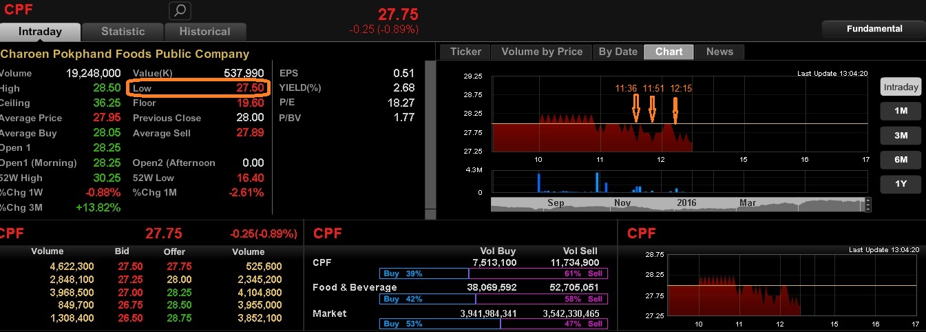Switch to the Intraday tab
The height and width of the screenshot is (332, 926).
pyautogui.click(x=40, y=32)
